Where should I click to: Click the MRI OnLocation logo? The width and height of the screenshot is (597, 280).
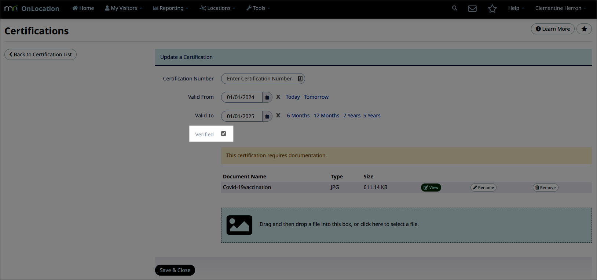tap(32, 8)
